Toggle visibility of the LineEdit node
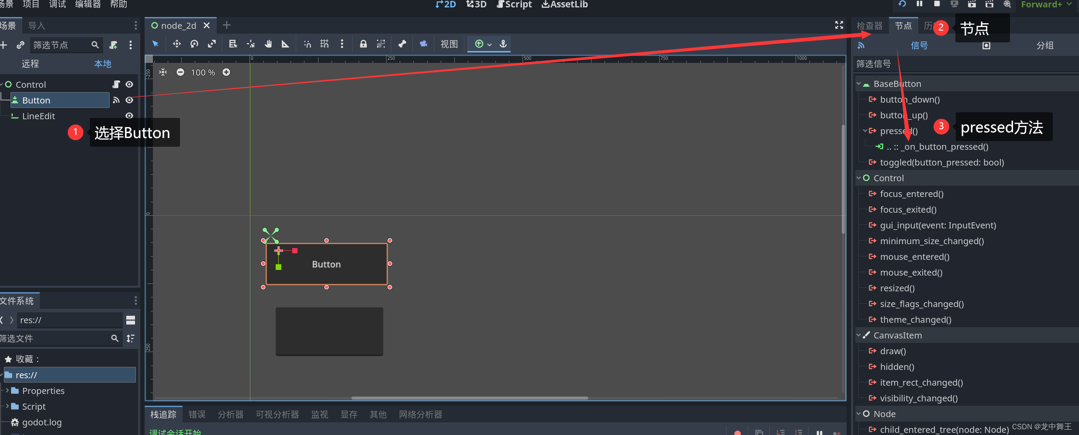The image size is (1079, 435). (x=129, y=116)
